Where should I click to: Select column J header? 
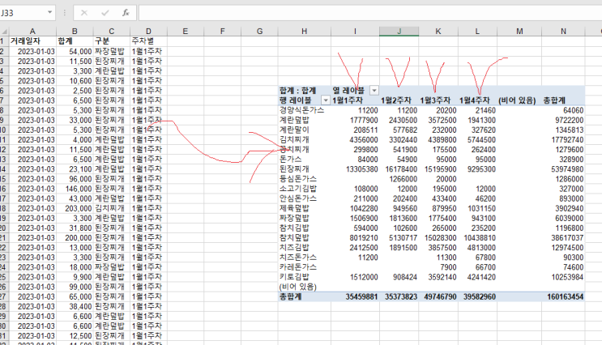(x=399, y=31)
